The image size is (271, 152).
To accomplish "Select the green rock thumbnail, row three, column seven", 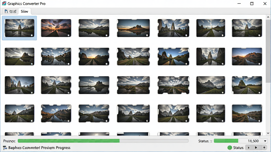I will point(247,85).
